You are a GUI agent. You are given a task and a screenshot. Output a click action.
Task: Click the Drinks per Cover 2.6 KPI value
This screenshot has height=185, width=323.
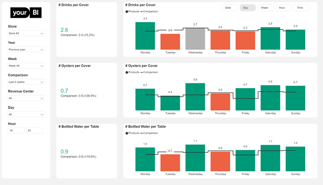tap(65, 30)
